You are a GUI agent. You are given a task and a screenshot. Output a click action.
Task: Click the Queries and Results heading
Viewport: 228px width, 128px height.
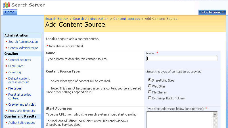pos(20,116)
